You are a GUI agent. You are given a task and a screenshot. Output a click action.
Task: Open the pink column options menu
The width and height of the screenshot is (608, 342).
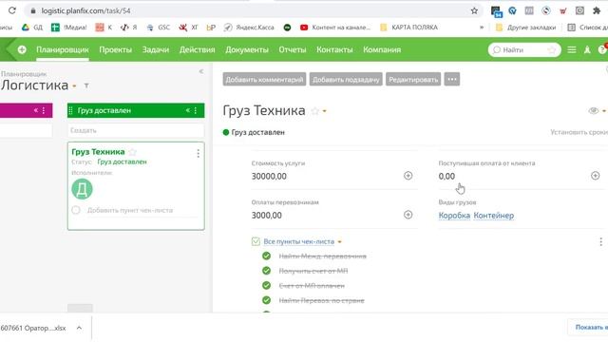pyautogui.click(x=44, y=110)
